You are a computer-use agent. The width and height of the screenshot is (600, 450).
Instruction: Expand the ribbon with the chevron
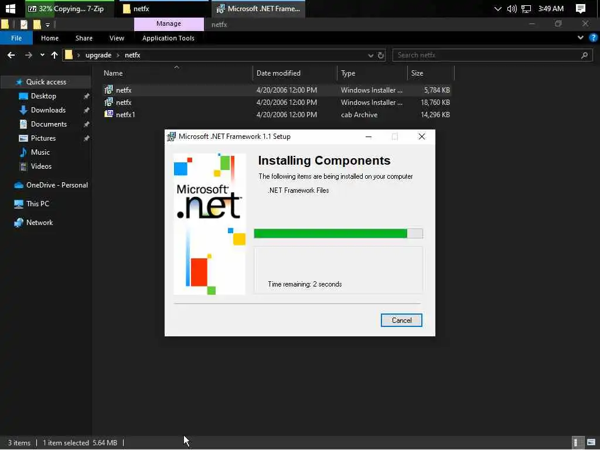click(x=581, y=37)
